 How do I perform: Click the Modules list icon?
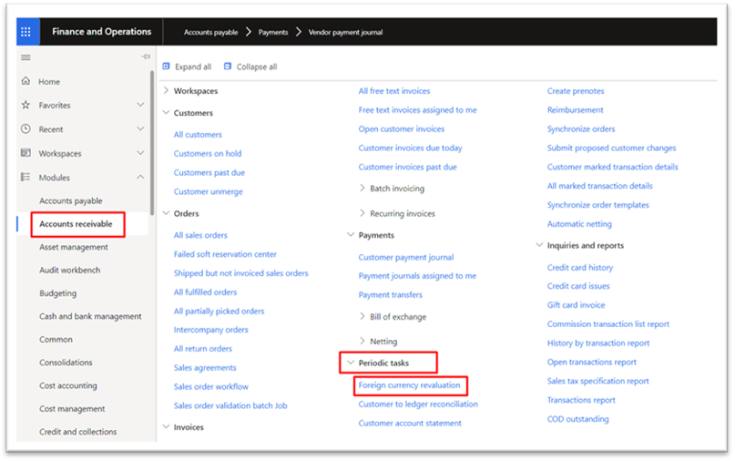26,178
